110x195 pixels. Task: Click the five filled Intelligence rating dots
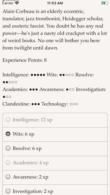pos(38,75)
